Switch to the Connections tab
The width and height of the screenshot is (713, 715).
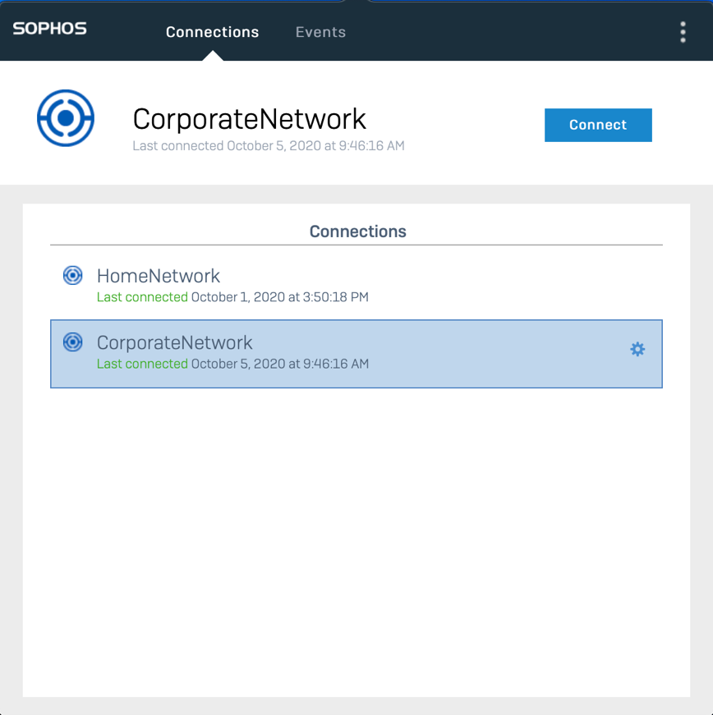coord(212,32)
